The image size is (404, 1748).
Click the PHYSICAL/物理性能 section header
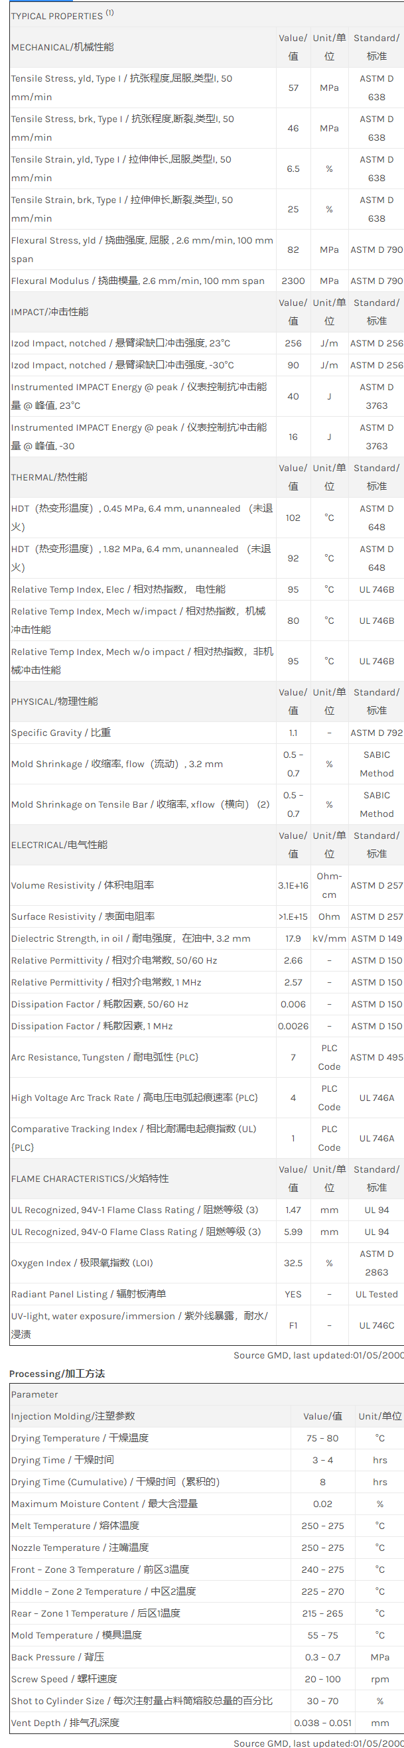tap(54, 701)
